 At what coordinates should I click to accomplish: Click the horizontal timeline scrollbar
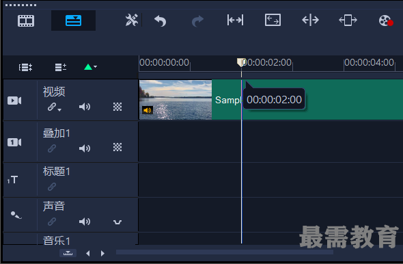(225, 252)
